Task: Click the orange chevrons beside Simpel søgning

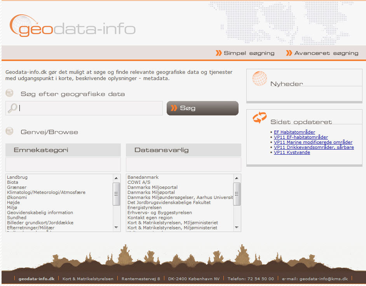Action: pyautogui.click(x=219, y=53)
